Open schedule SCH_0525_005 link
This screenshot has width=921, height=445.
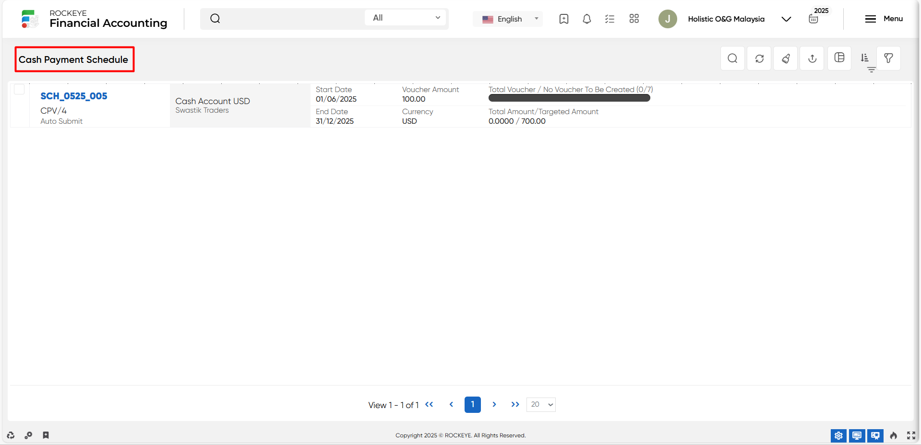tap(74, 96)
